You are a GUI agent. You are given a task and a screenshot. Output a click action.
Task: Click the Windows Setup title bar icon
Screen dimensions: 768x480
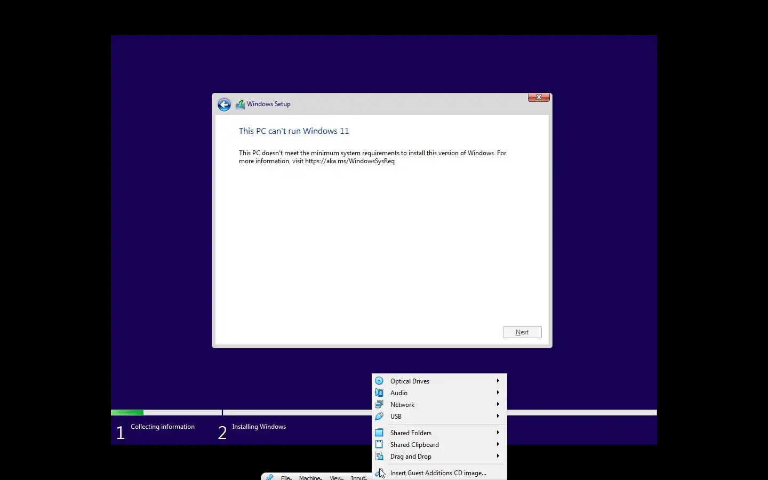[x=240, y=105]
